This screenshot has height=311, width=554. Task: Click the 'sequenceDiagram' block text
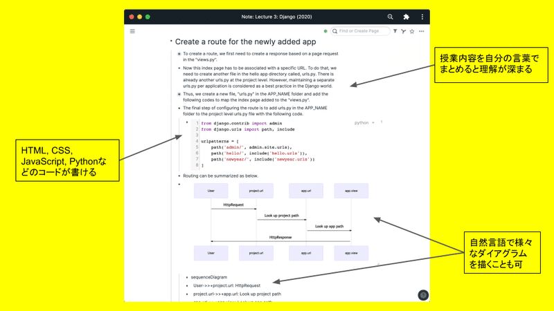coord(209,278)
